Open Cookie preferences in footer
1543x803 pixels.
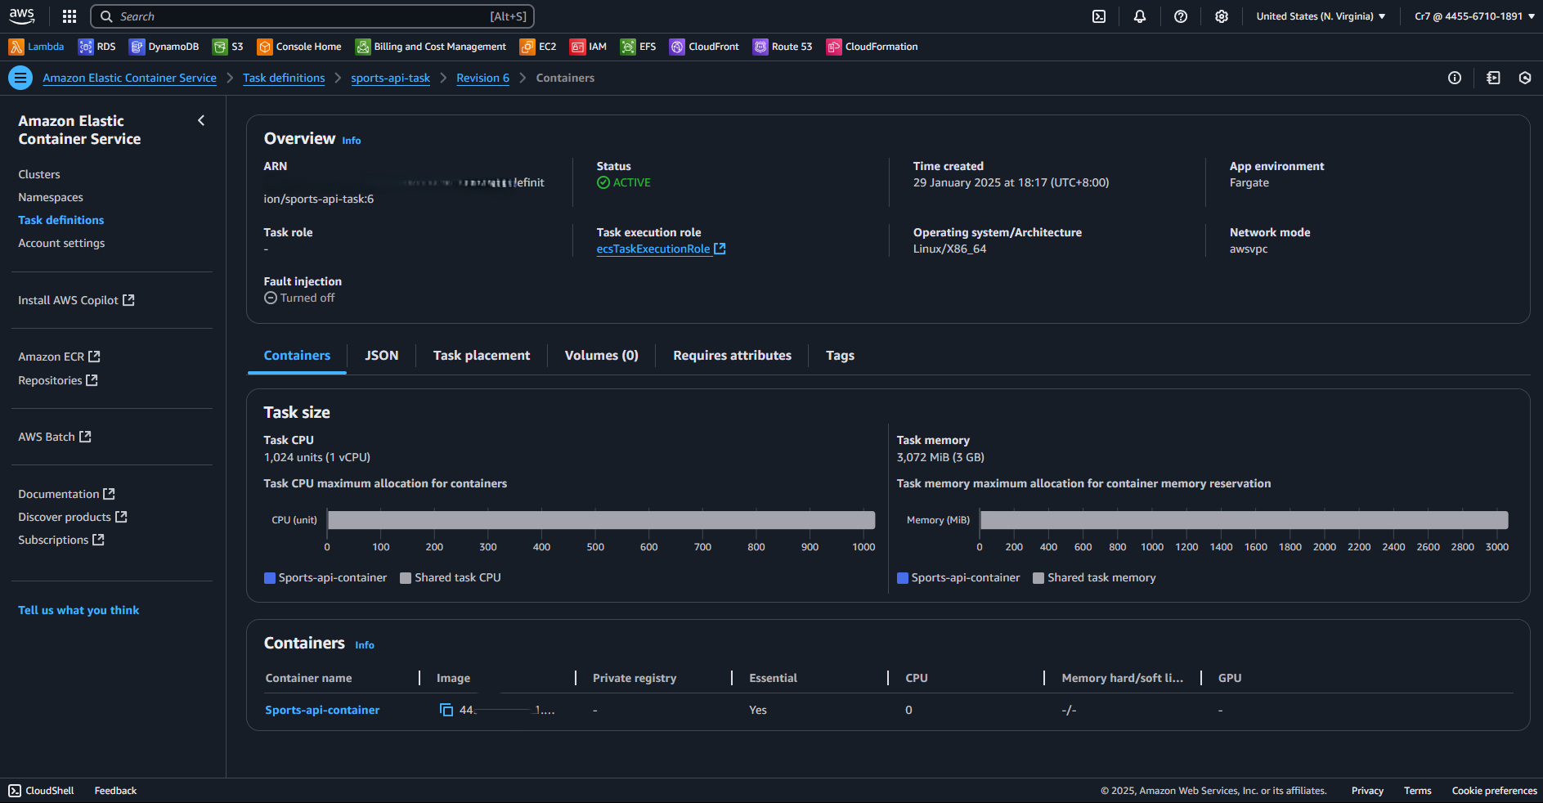[1494, 791]
